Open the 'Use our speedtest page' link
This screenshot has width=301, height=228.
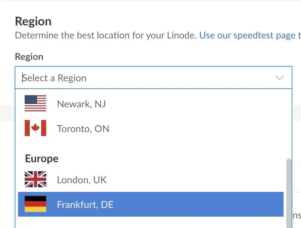[x=247, y=35]
